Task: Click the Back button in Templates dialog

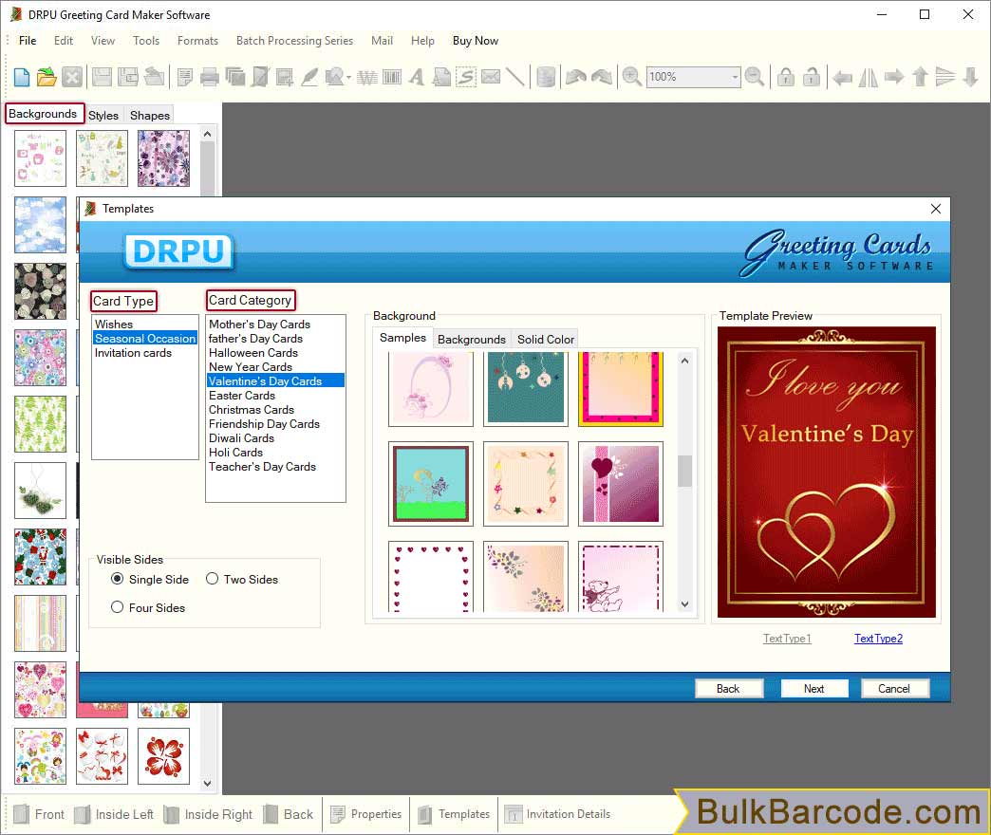Action: point(728,689)
